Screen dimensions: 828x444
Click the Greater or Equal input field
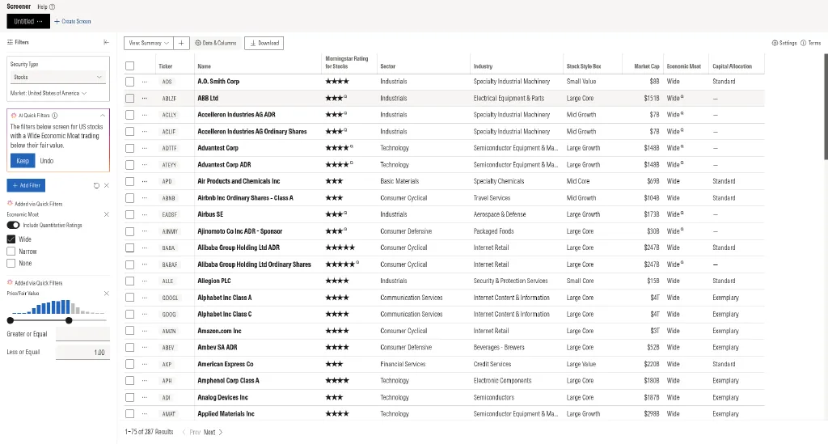[82, 334]
